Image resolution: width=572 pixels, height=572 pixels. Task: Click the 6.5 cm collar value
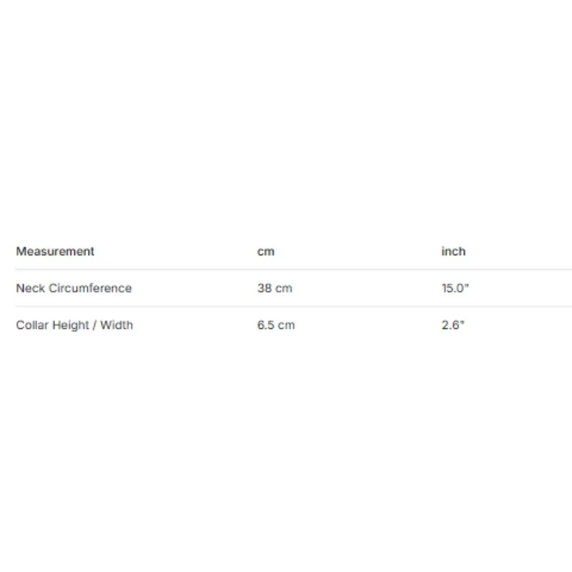click(x=276, y=325)
